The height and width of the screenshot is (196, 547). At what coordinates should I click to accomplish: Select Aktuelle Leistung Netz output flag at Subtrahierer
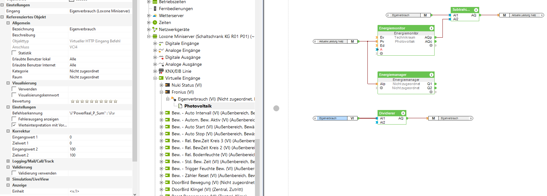pos(521,15)
